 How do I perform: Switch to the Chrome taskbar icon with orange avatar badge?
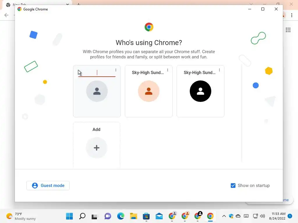[x=185, y=216]
